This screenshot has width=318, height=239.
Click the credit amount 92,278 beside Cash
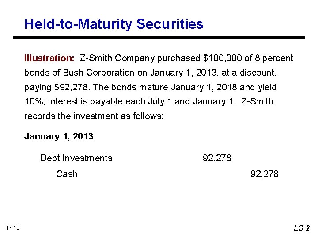[264, 174]
